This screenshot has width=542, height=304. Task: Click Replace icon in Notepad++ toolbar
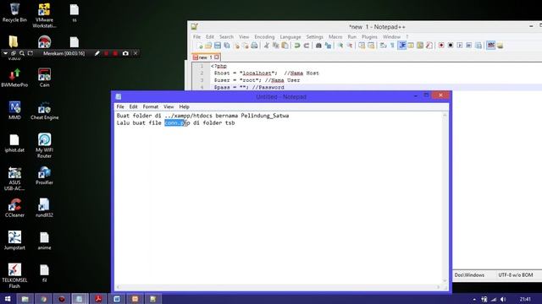[328, 46]
